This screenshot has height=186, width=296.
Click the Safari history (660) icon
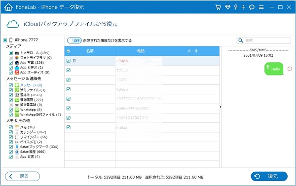pos(17,152)
